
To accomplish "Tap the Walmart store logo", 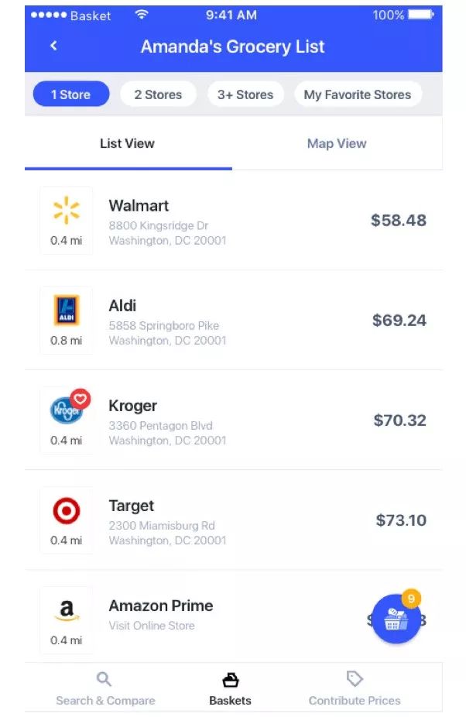I will point(67,211).
